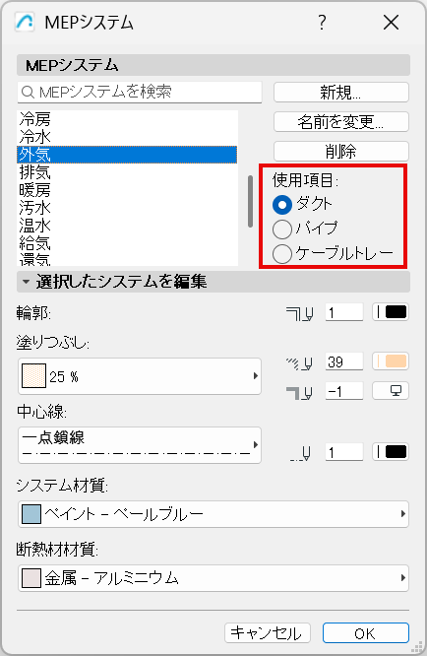Click the light blue system material preview swatch
The height and width of the screenshot is (656, 427).
coord(31,514)
